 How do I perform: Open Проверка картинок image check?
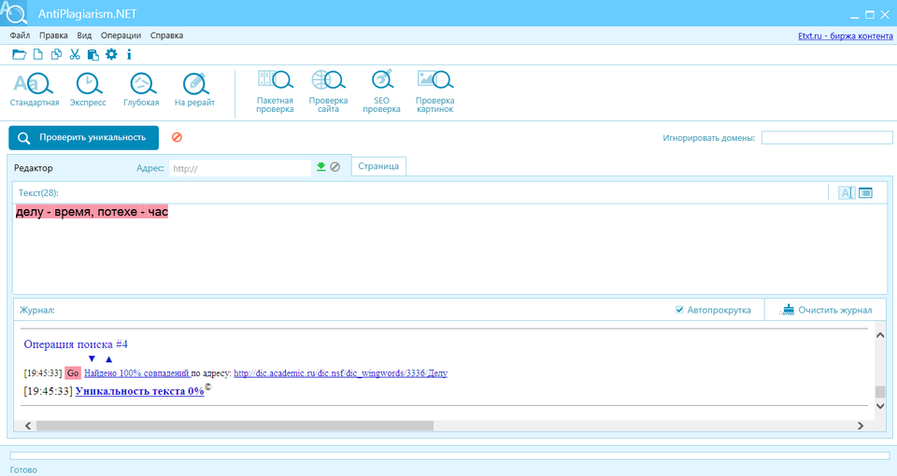click(434, 91)
